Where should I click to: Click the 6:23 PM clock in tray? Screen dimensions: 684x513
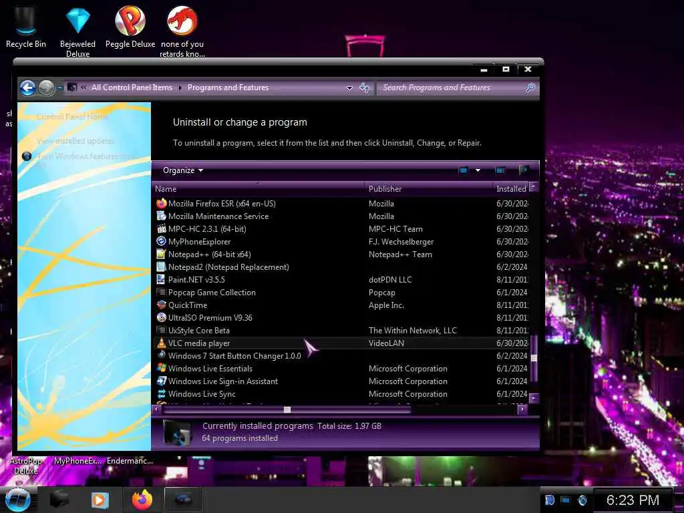coord(633,500)
